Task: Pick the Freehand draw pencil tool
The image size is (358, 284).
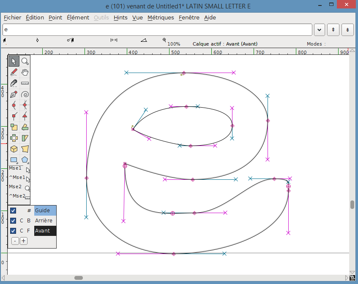Action: click(14, 72)
